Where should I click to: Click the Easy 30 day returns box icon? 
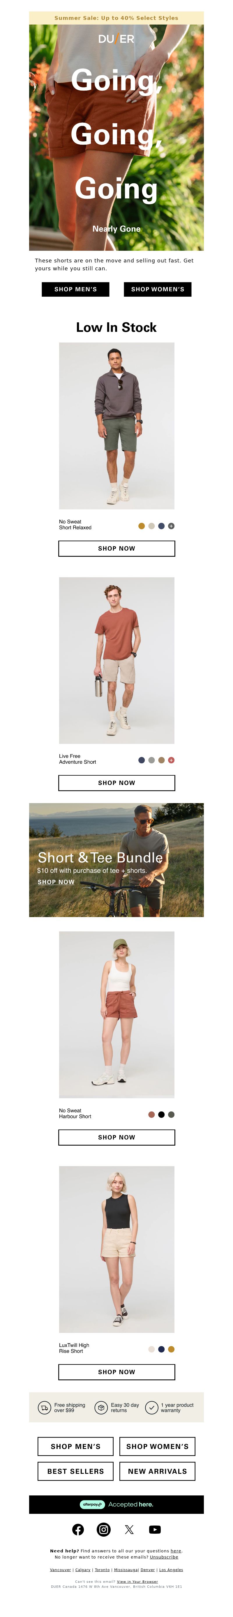101,1408
